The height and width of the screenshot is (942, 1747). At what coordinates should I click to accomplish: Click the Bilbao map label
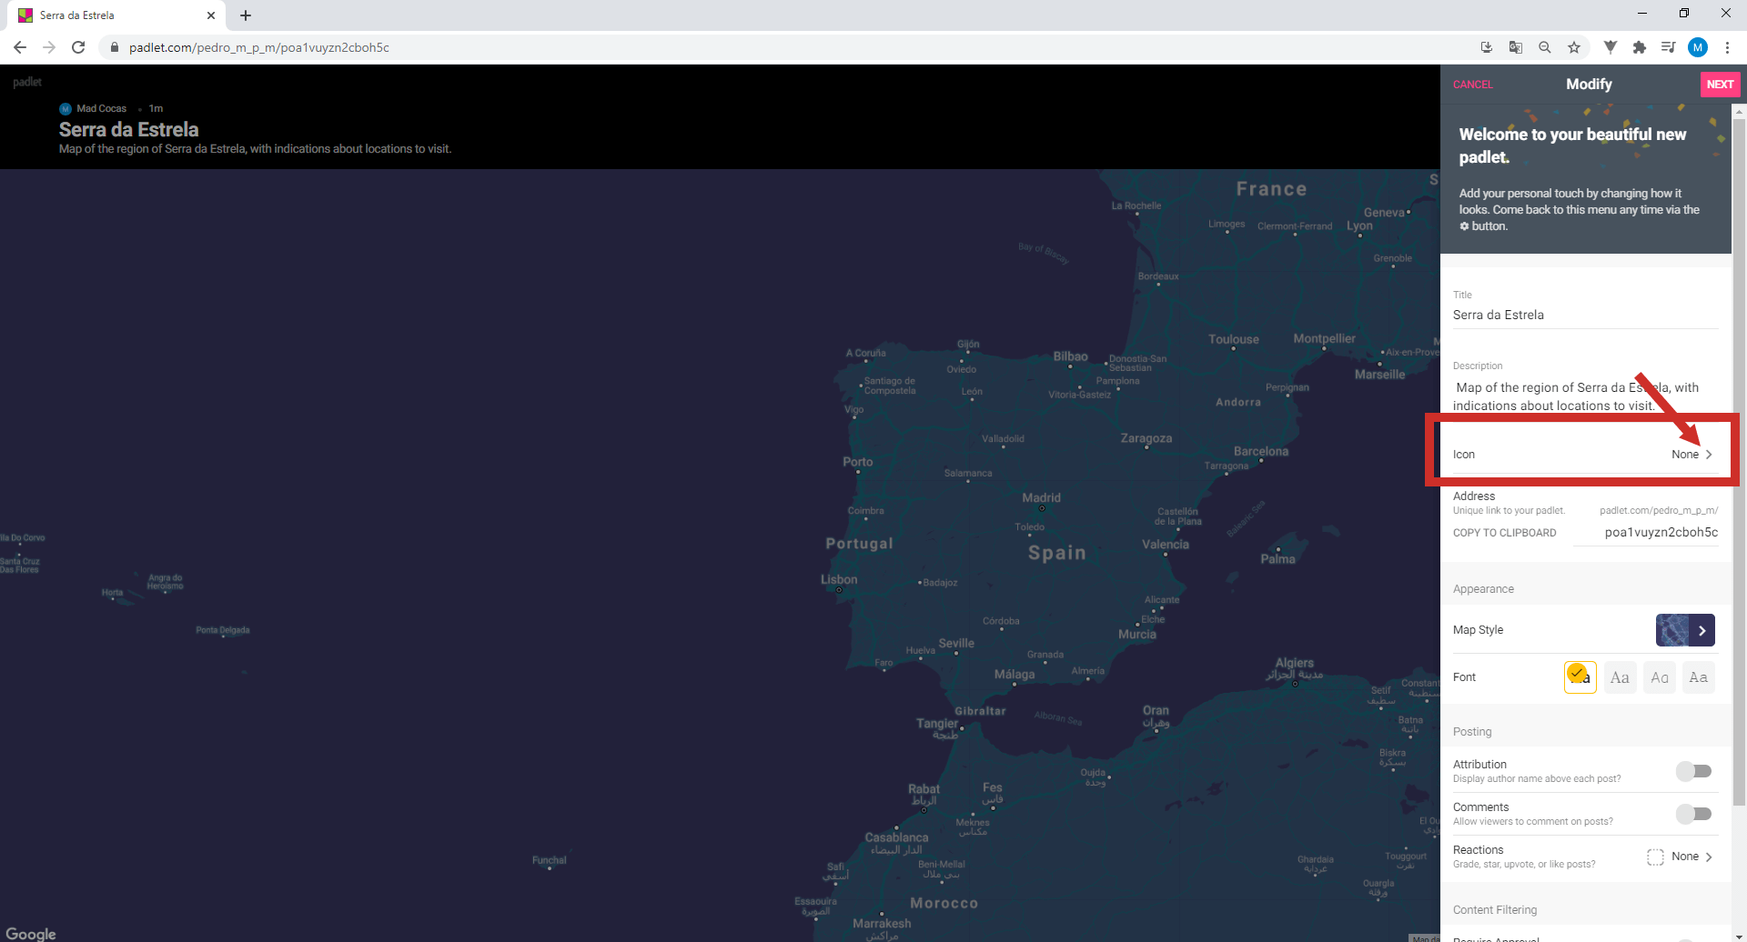1070,356
